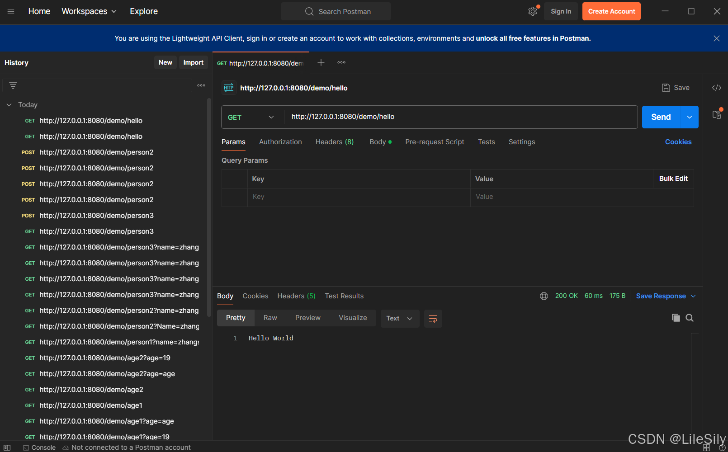Collapse the Today history group

(x=9, y=105)
